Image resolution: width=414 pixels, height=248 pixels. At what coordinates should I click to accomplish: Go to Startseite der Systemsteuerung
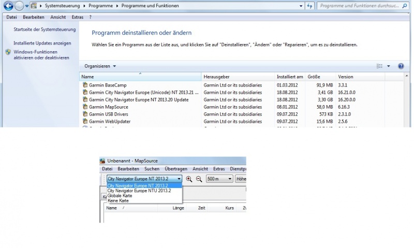coord(45,30)
